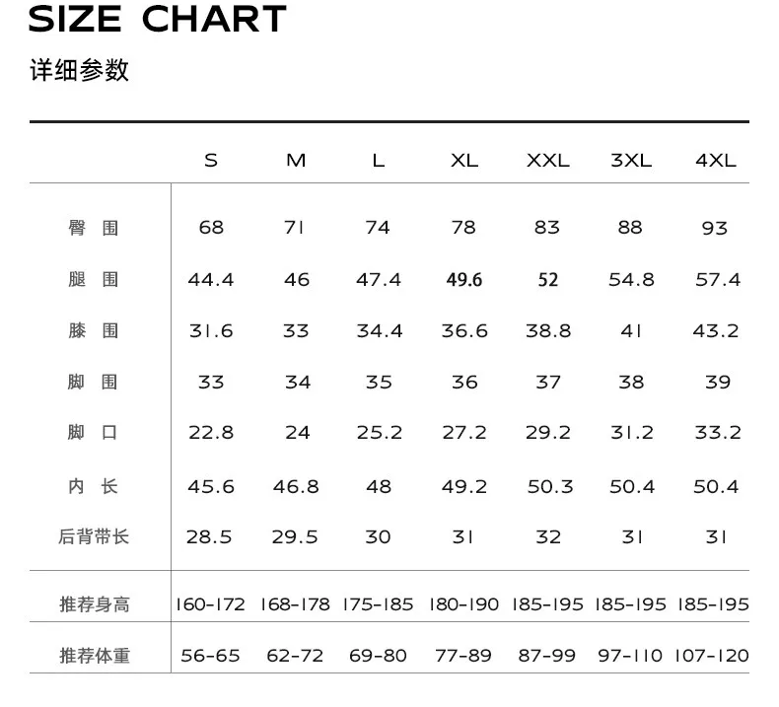Select the 3XL size column header

[631, 160]
